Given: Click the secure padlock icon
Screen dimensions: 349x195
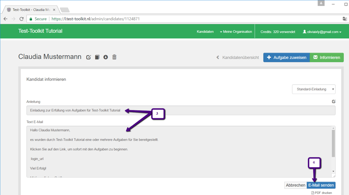Looking at the screenshot, I should pos(31,19).
